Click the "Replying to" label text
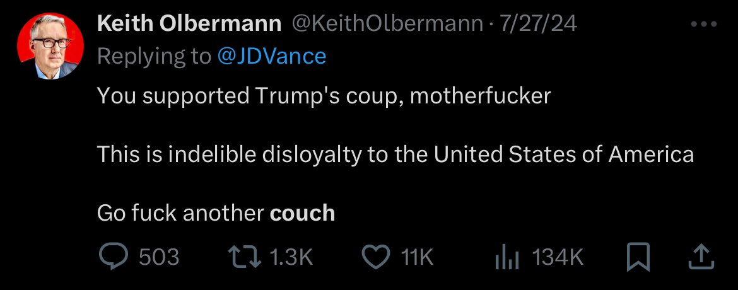Screen dimensions: 738x290 click(154, 56)
